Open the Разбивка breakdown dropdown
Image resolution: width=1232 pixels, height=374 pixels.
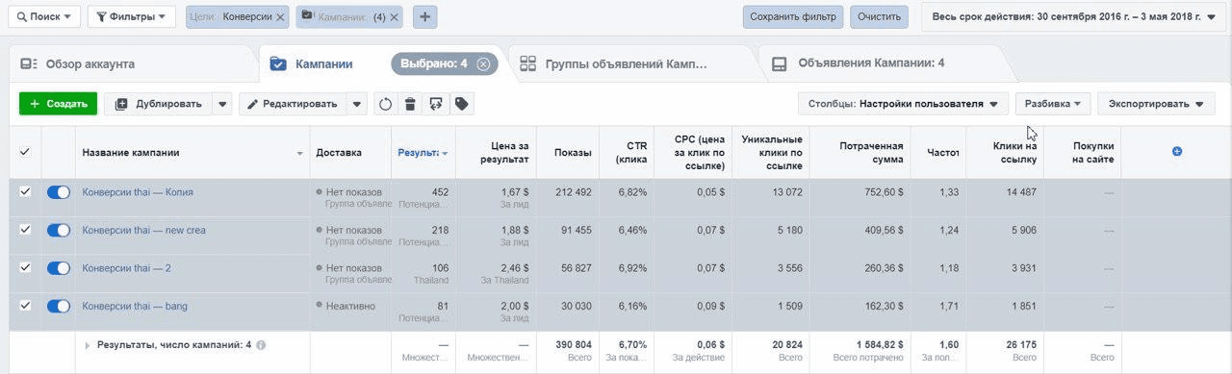[1053, 104]
